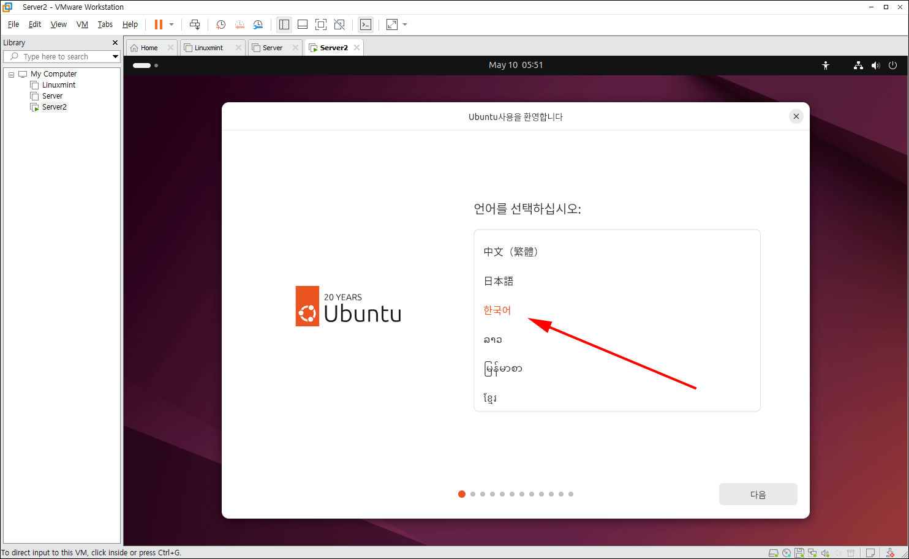Click the 다음 (Next) button
The image size is (909, 559).
[x=758, y=494]
